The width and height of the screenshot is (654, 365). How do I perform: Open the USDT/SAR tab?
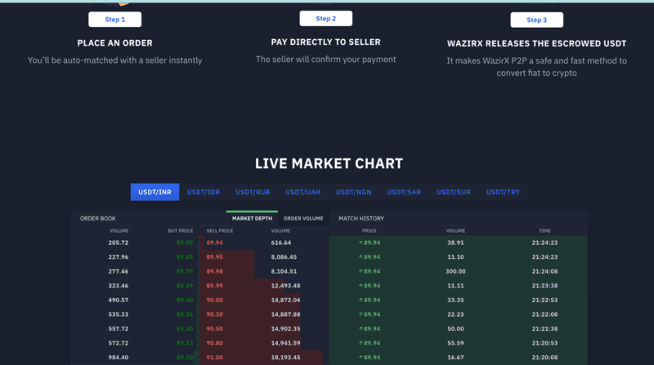coord(404,192)
